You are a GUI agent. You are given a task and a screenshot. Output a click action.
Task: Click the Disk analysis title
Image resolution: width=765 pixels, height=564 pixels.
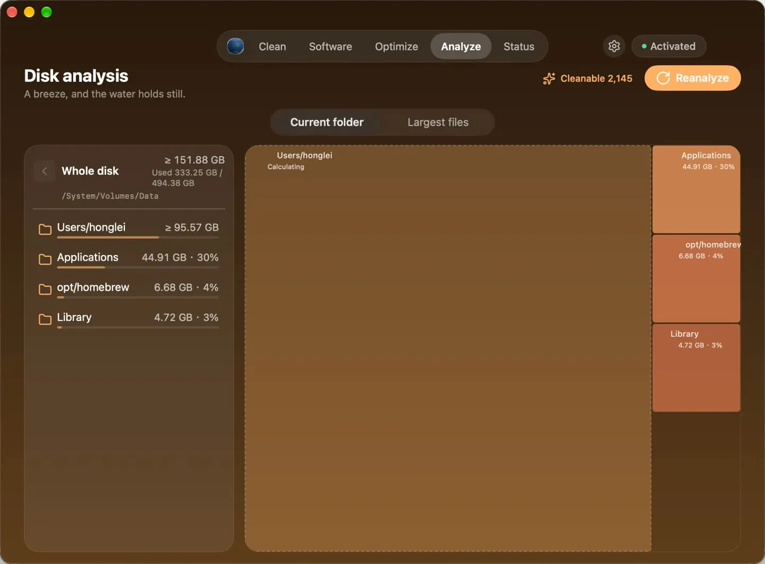[76, 76]
